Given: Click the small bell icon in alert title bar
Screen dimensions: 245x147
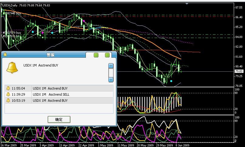Looking at the screenshot, I should tap(5, 54).
